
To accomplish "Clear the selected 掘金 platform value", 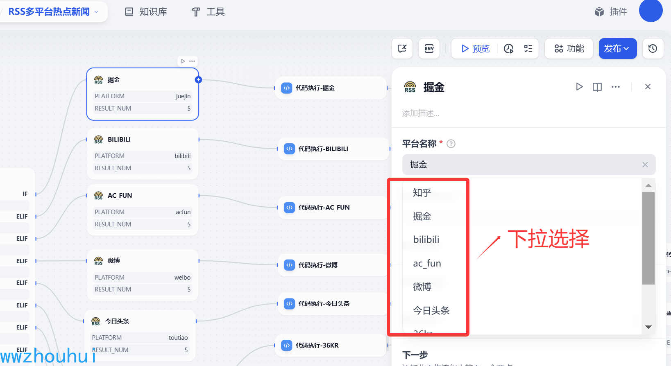I will (645, 165).
